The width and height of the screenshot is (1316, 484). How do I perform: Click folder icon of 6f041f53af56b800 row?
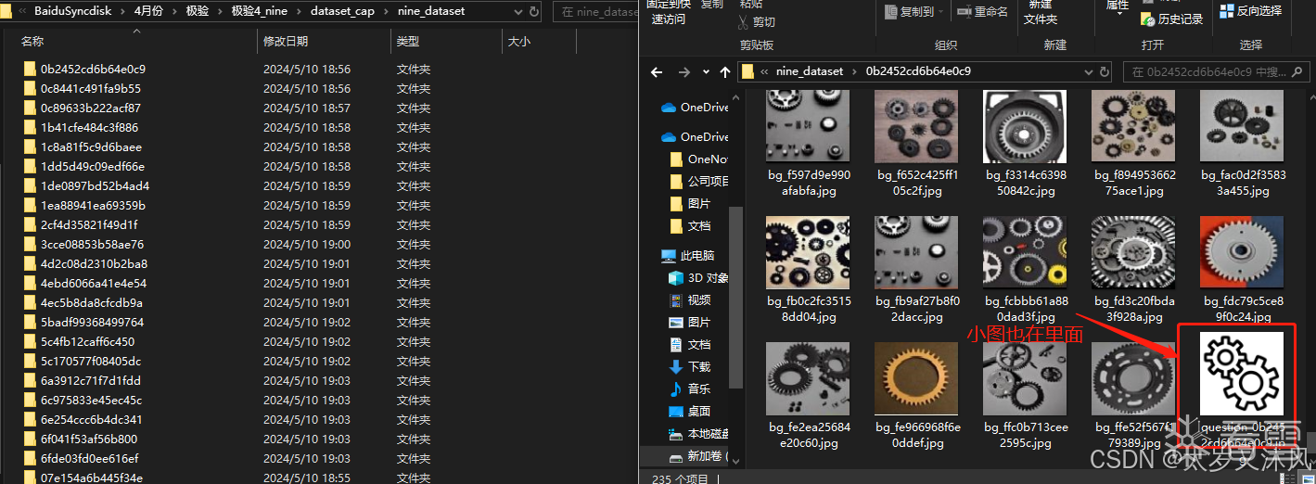(31, 439)
